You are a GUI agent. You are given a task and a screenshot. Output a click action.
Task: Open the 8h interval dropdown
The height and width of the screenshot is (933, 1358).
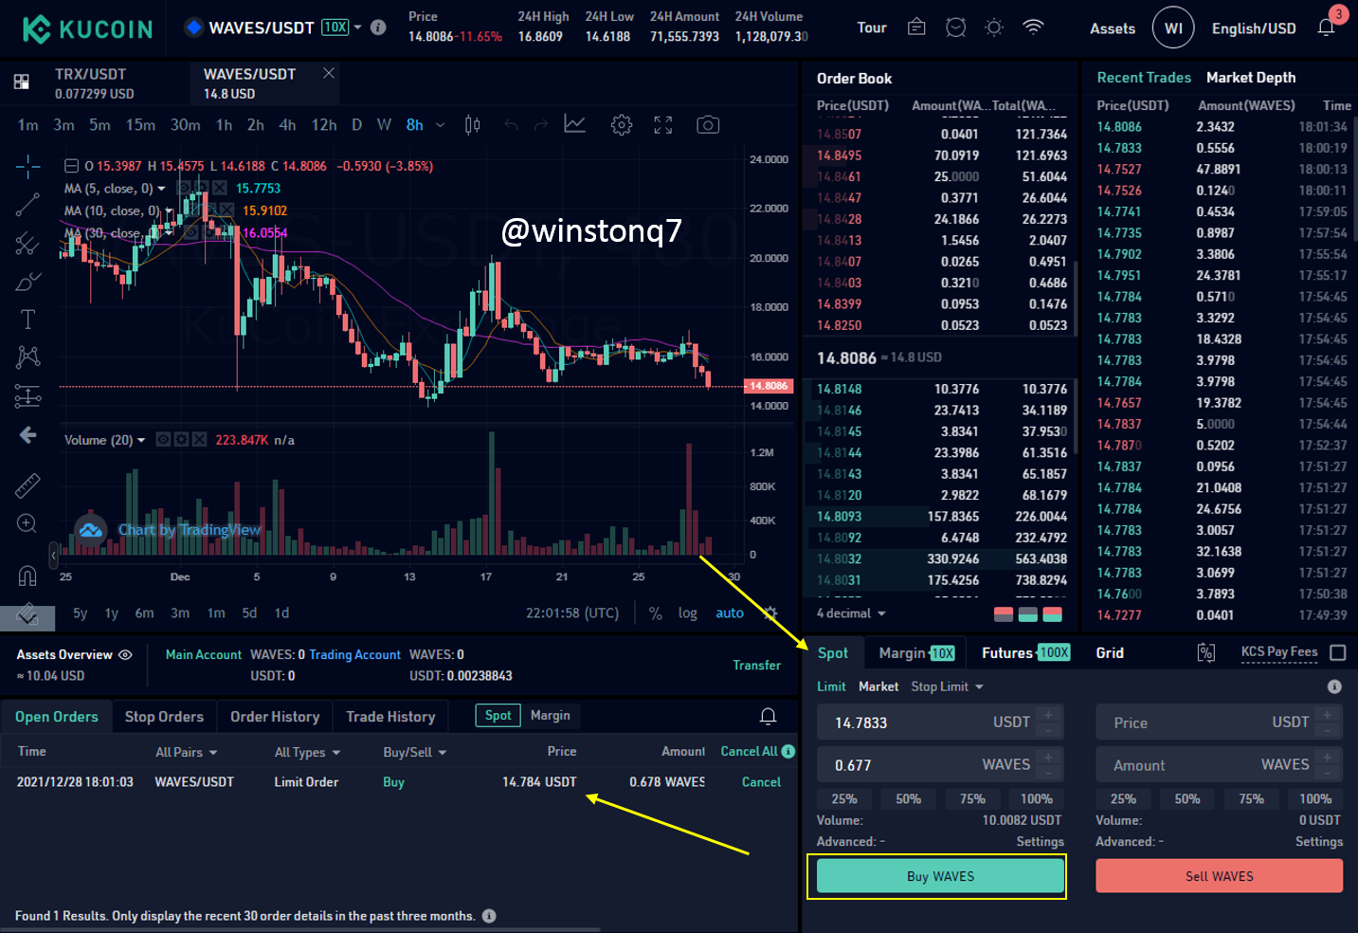click(442, 125)
